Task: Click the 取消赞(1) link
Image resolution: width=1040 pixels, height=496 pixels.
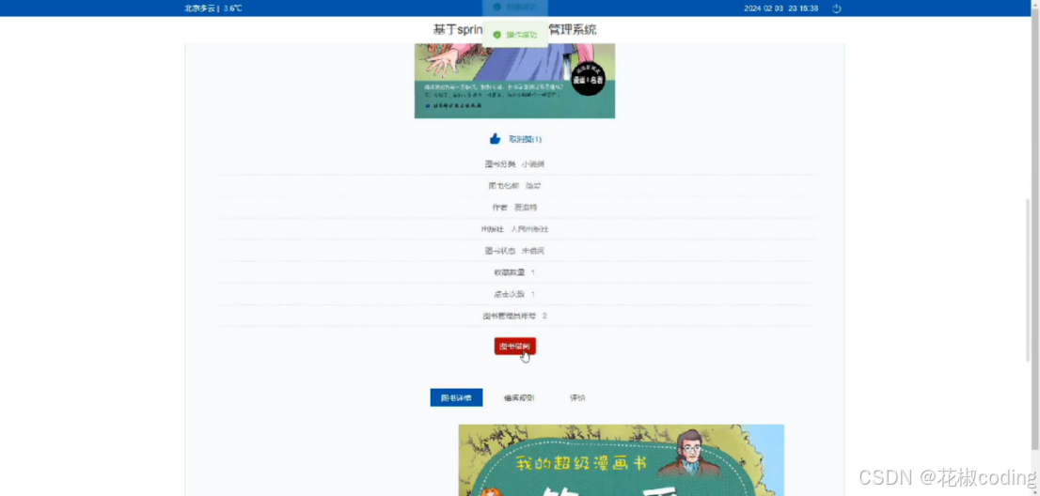Action: point(526,140)
